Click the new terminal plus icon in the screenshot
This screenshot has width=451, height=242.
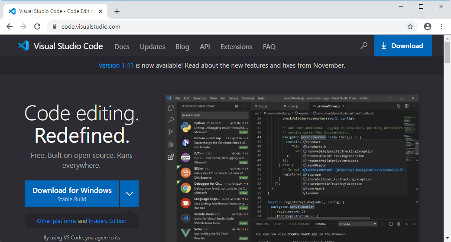pos(383,224)
